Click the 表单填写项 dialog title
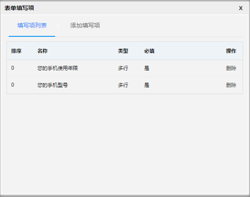The height and width of the screenshot is (197, 250). pos(19,8)
